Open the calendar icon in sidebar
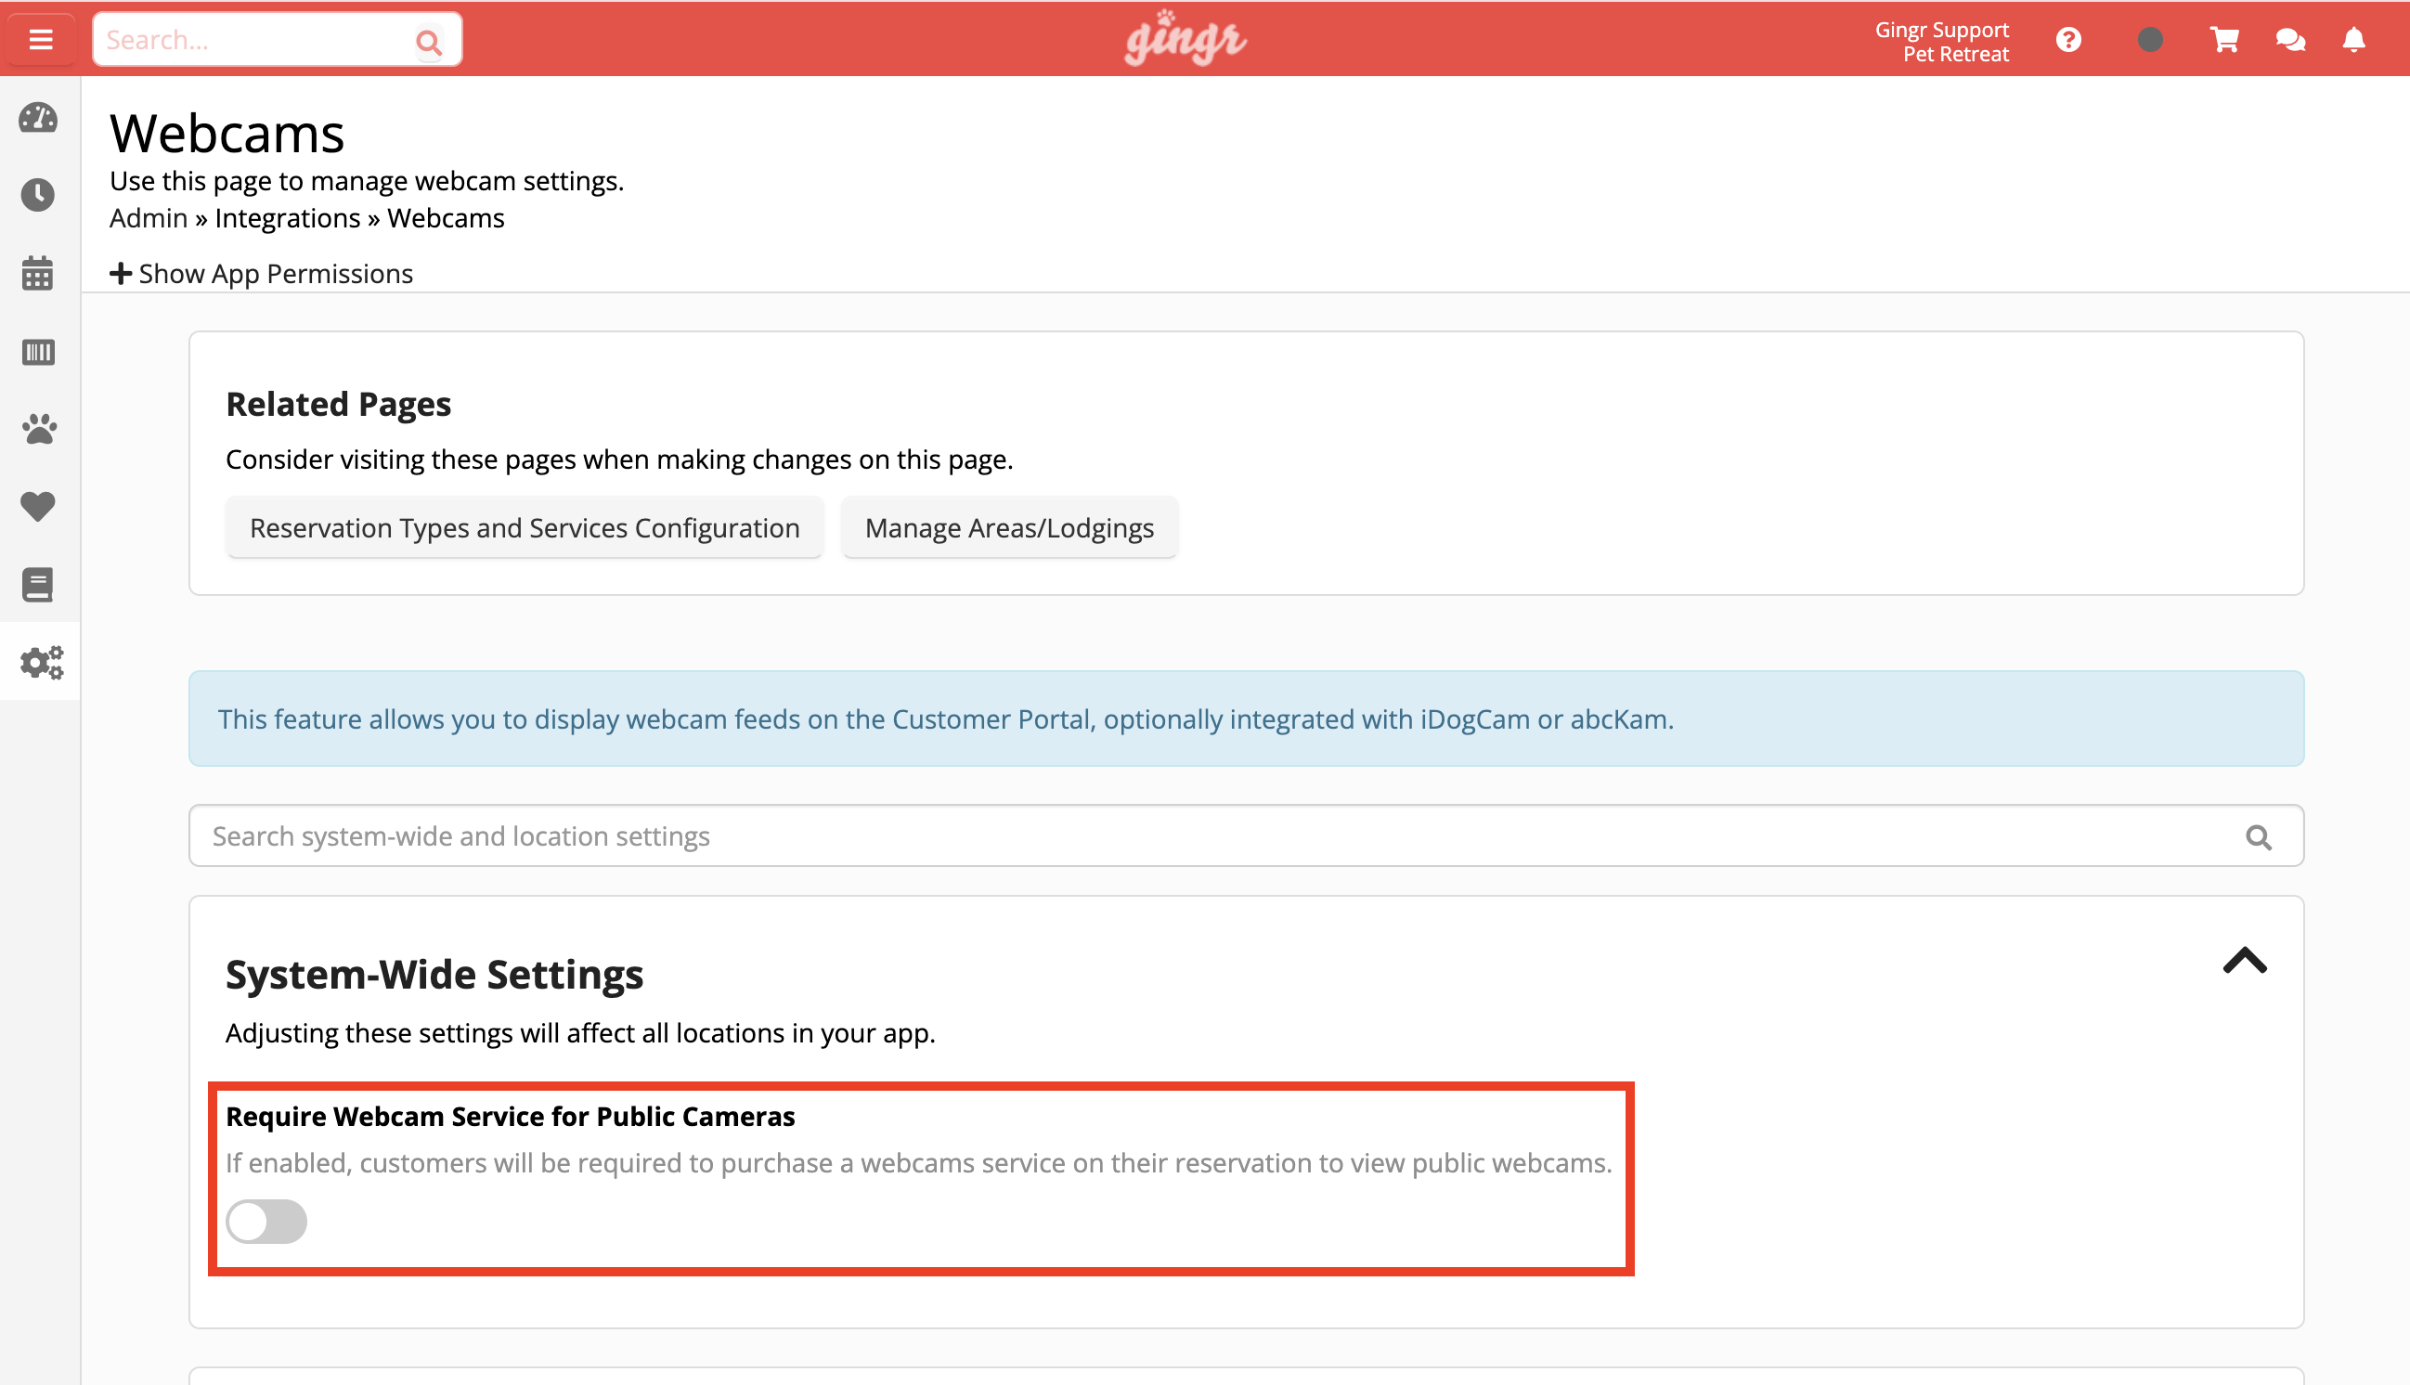This screenshot has width=2410, height=1385. tap(38, 274)
